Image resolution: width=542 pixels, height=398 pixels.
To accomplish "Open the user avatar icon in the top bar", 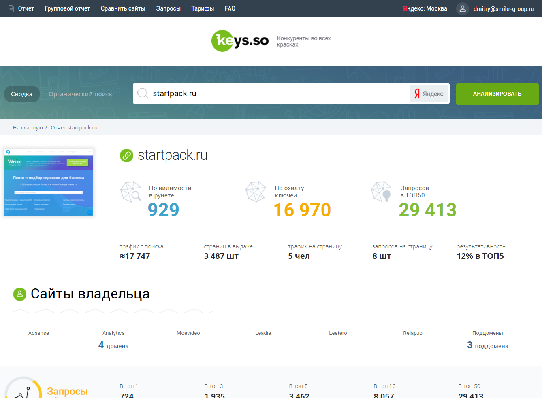I will coord(462,8).
